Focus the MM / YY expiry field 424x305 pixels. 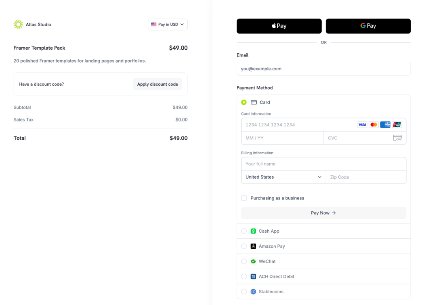coord(282,138)
